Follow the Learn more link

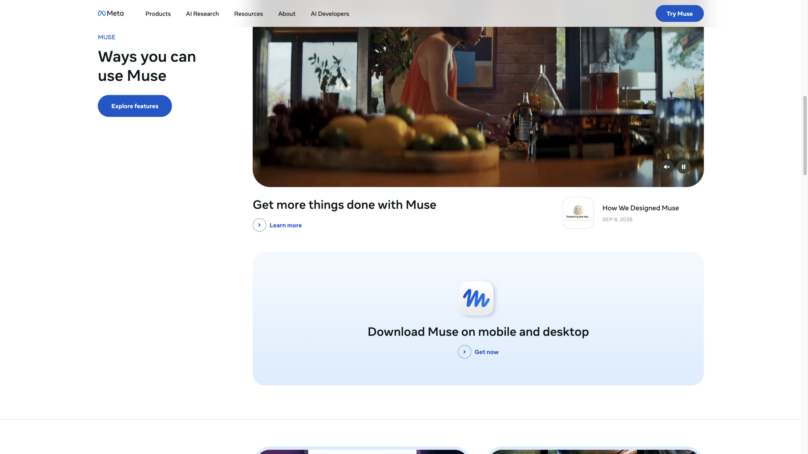(285, 225)
